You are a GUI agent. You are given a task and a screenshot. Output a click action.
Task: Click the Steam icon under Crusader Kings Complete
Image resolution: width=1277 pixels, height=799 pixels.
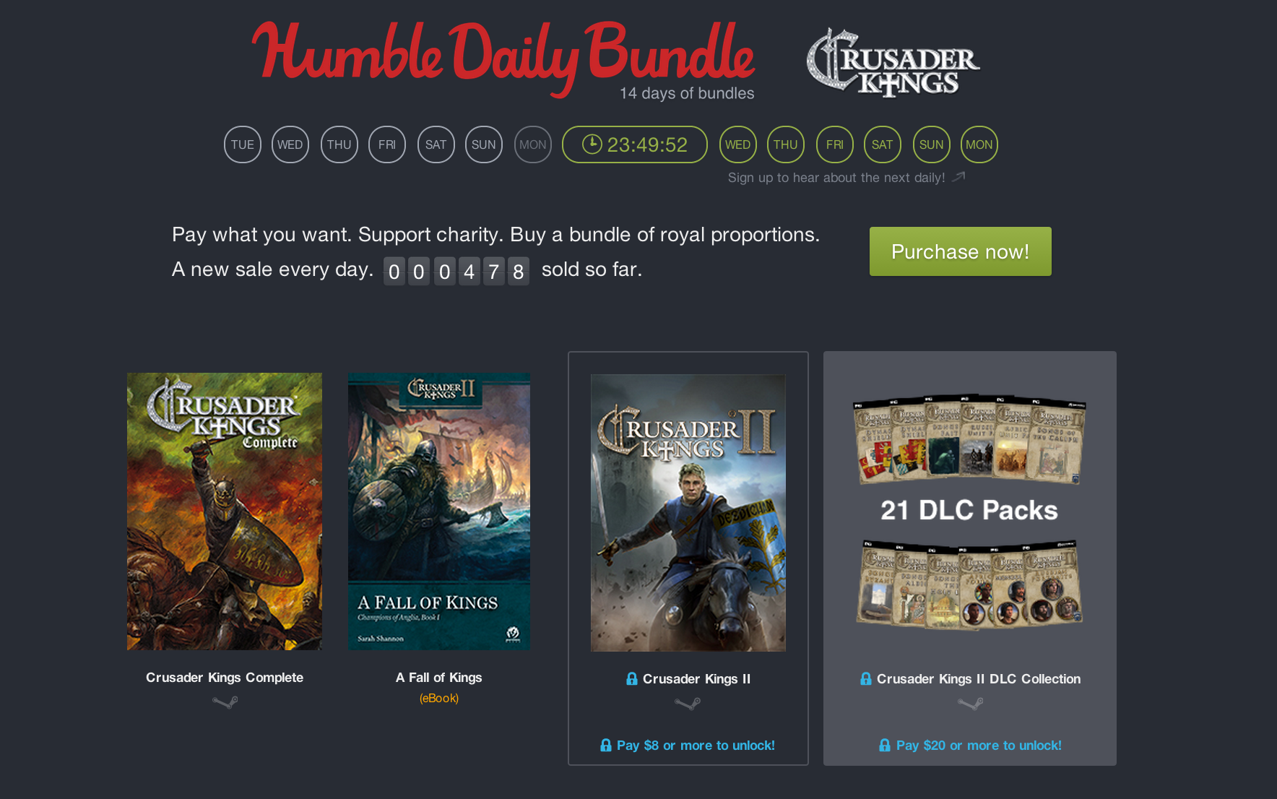[225, 702]
